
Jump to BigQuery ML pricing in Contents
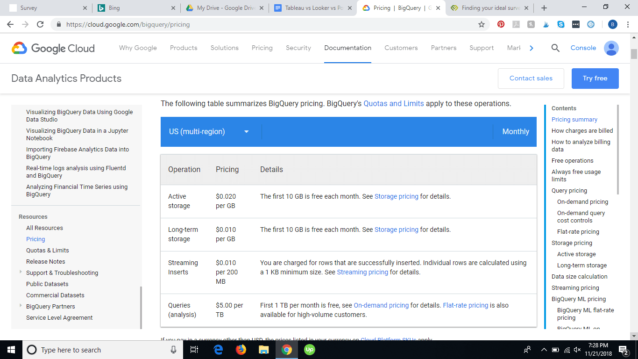coord(579,299)
